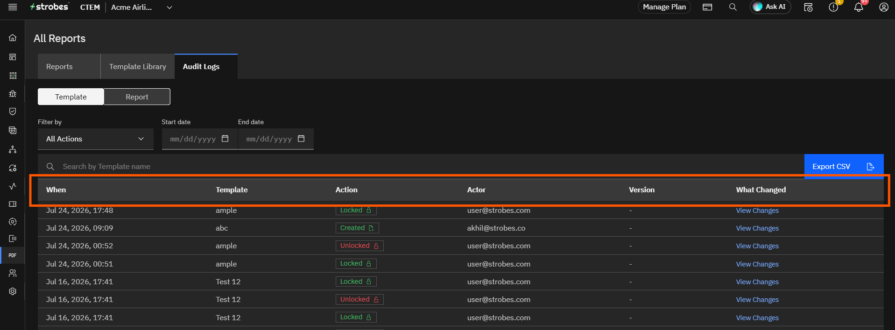Click the billing card icon in header
This screenshot has height=330, width=895.
(x=707, y=7)
